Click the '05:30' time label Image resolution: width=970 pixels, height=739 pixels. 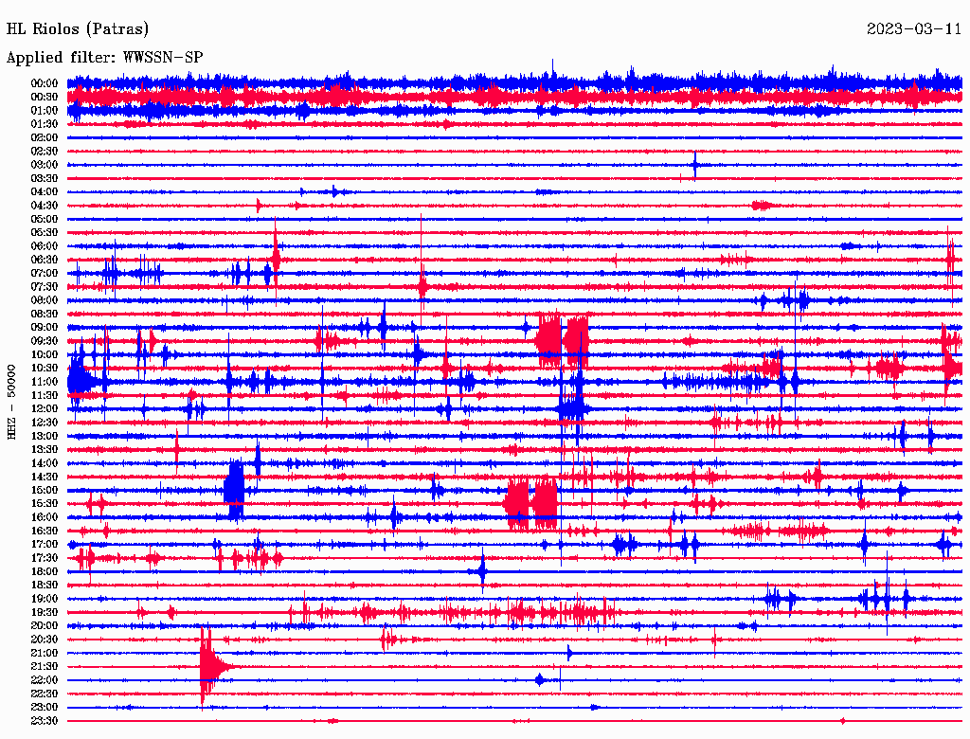(x=45, y=233)
